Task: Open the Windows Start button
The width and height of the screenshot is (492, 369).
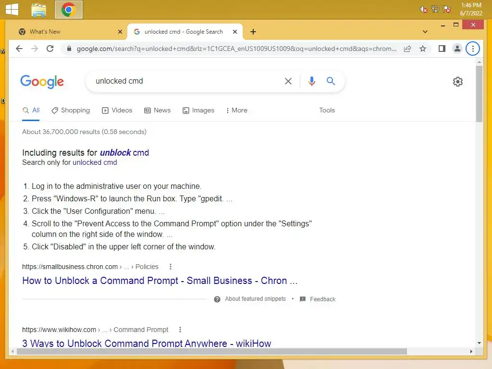Action: coord(12,10)
